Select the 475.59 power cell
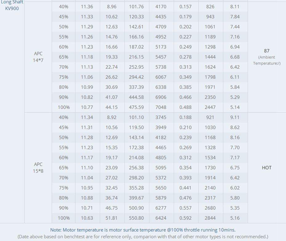 137,107
